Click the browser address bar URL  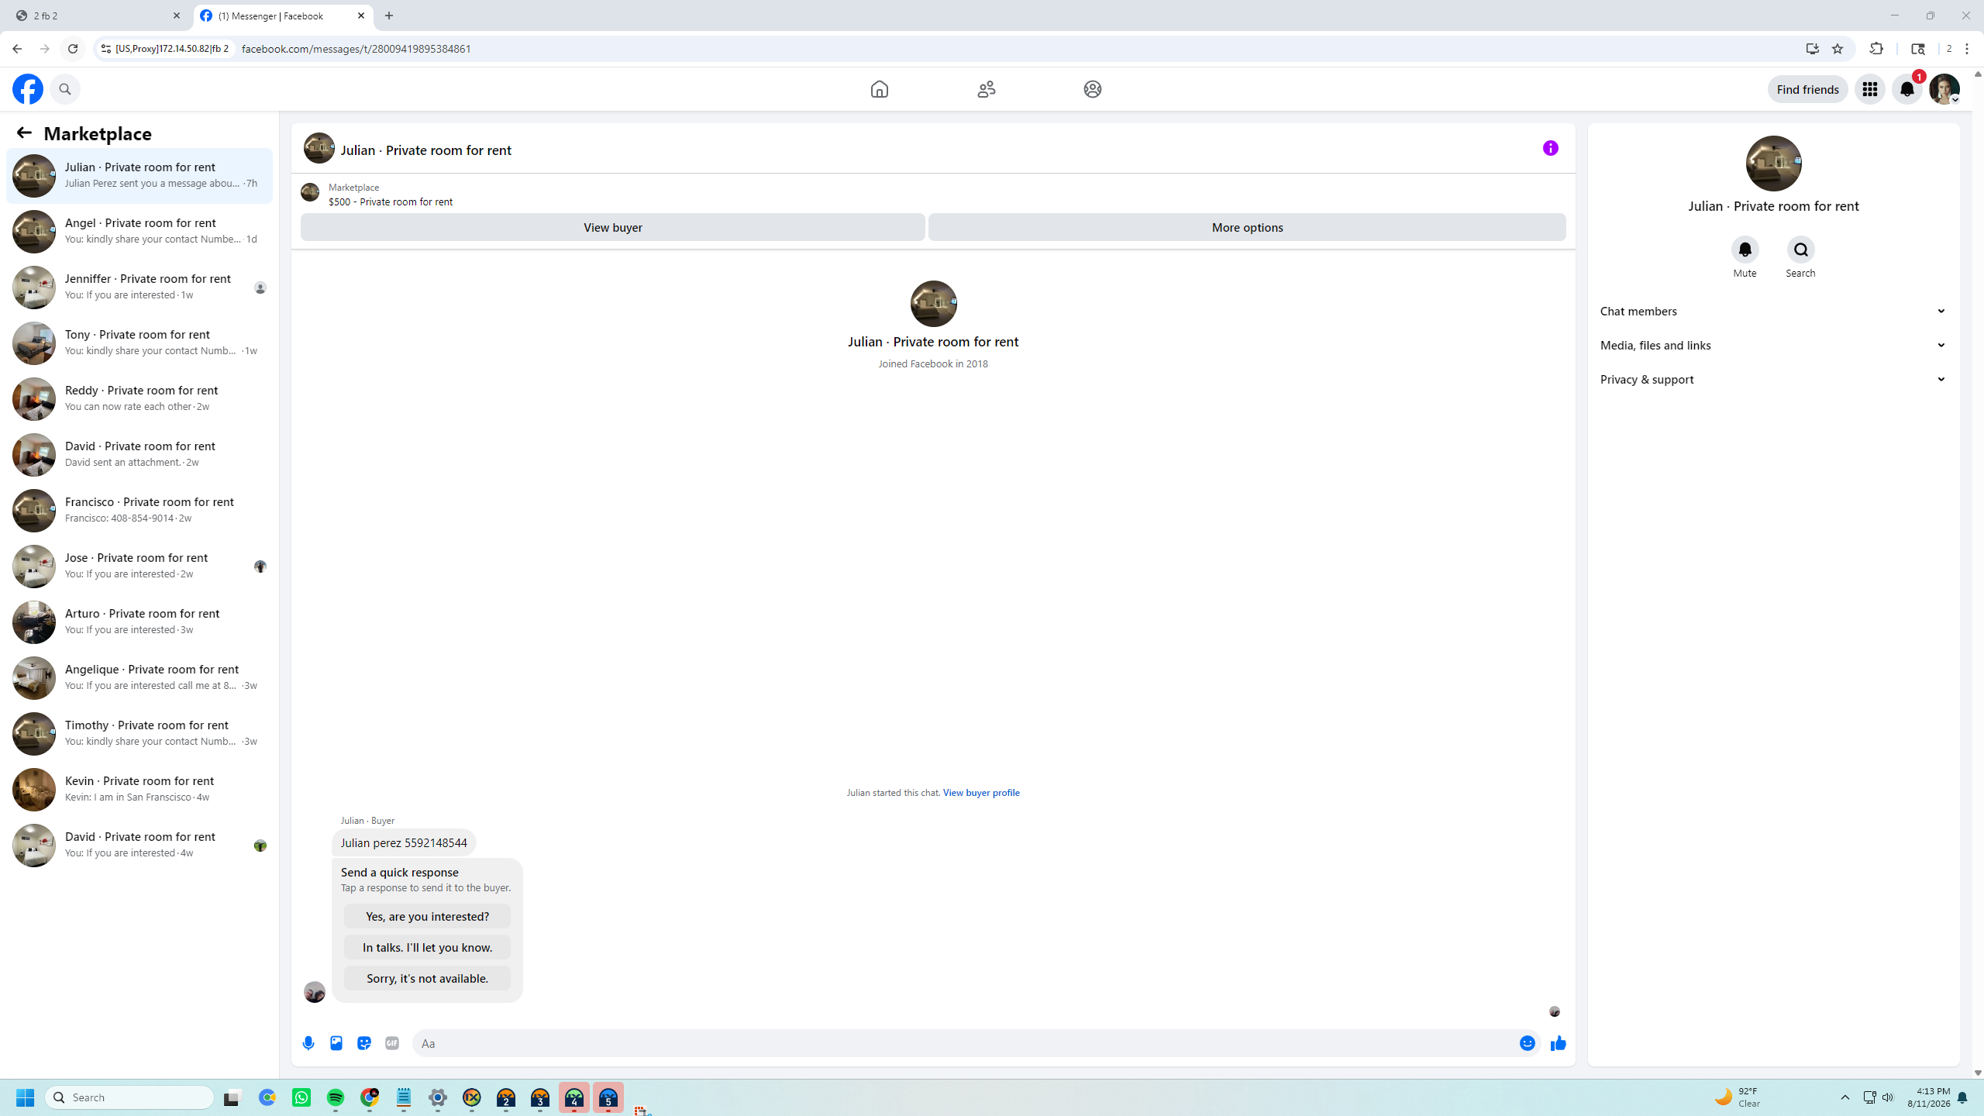click(356, 49)
